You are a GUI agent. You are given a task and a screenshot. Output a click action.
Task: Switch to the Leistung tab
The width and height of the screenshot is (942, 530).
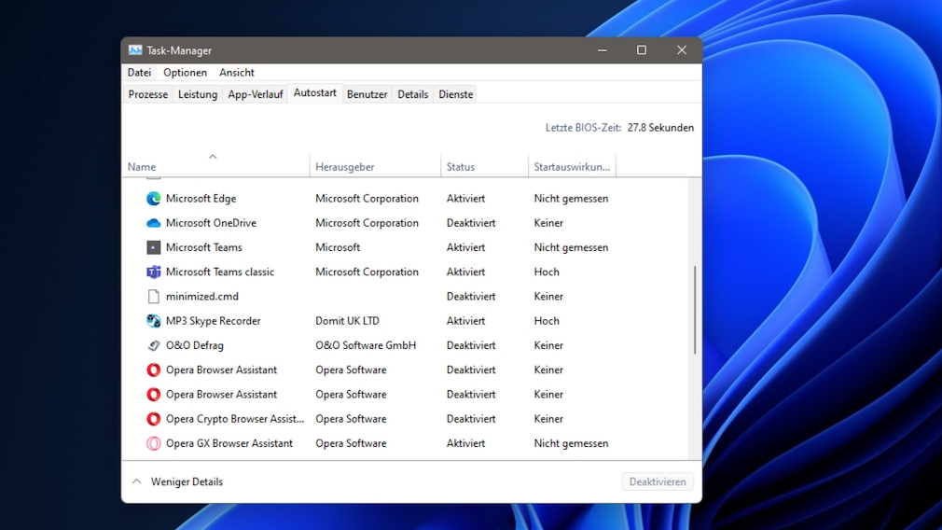pos(198,94)
